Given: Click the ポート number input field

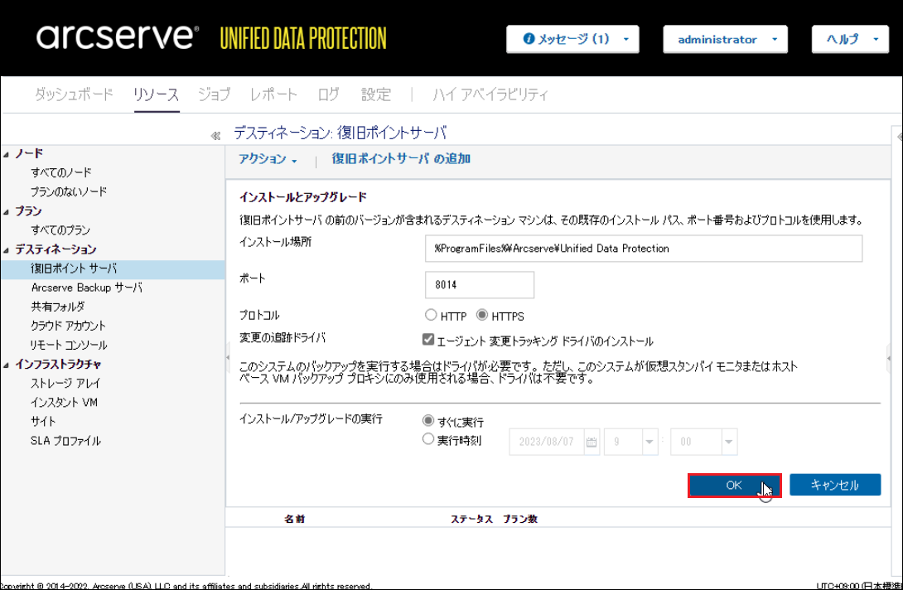Looking at the screenshot, I should [479, 284].
